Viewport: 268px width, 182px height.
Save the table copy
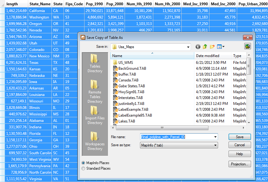tap(239, 137)
